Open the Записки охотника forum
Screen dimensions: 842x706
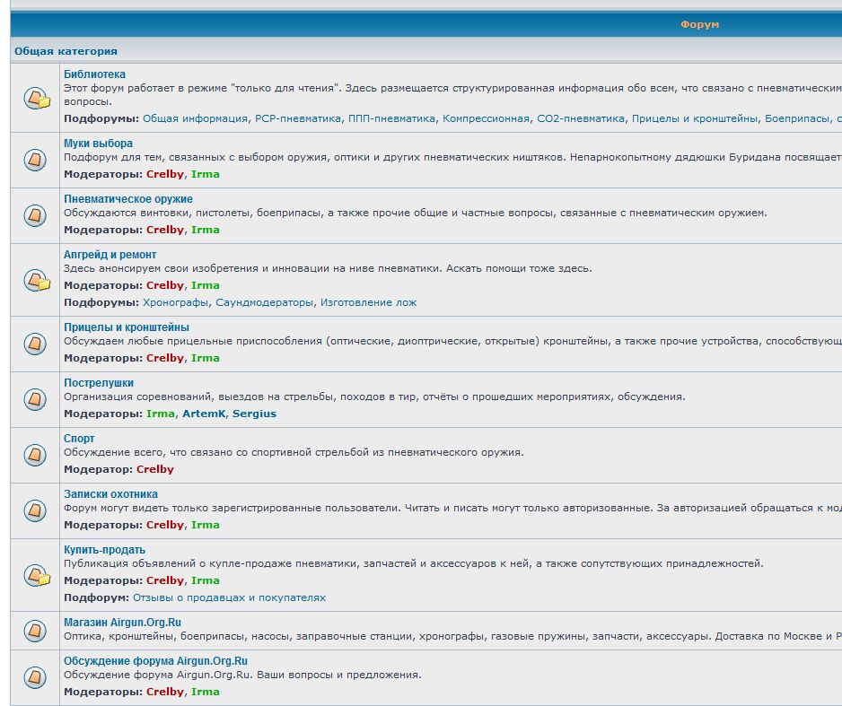tap(110, 494)
